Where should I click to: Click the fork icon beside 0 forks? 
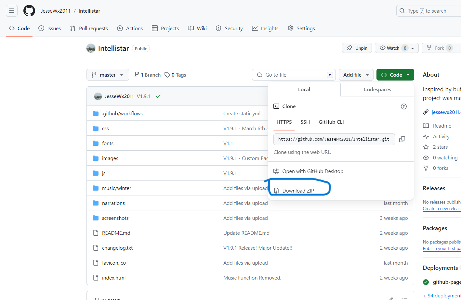[426, 168]
